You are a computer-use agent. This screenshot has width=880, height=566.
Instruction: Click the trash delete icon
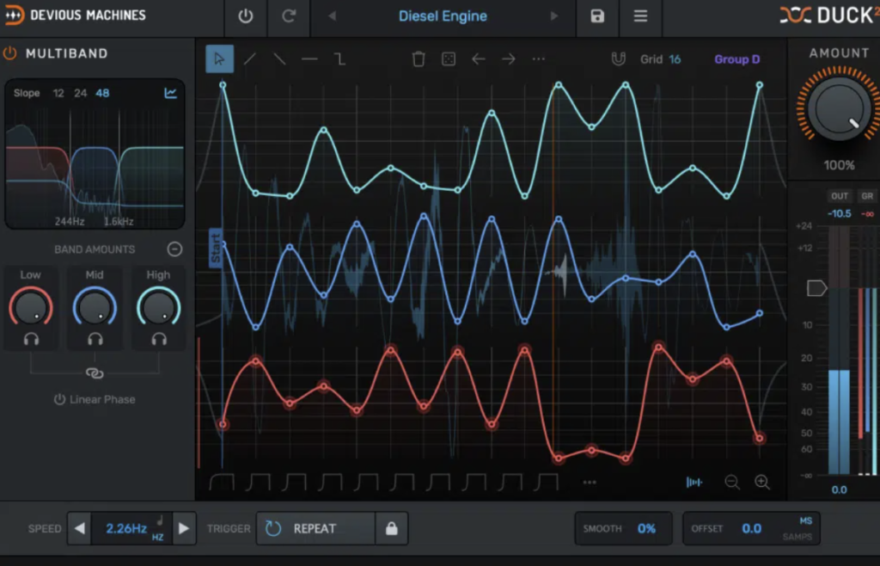[419, 59]
